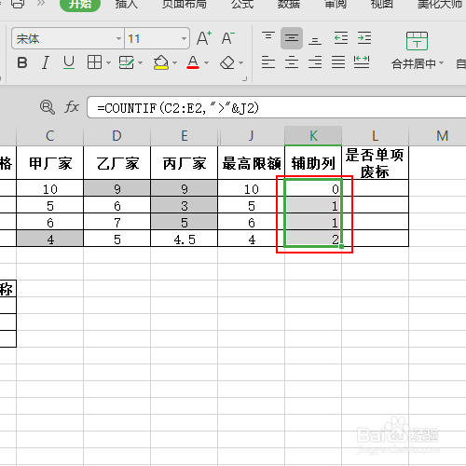Open the font size dropdown showing 11

pos(184,39)
